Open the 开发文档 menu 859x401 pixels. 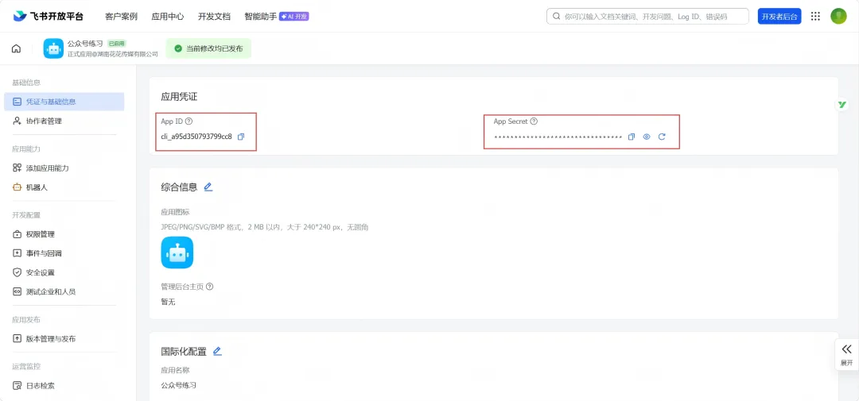(214, 17)
